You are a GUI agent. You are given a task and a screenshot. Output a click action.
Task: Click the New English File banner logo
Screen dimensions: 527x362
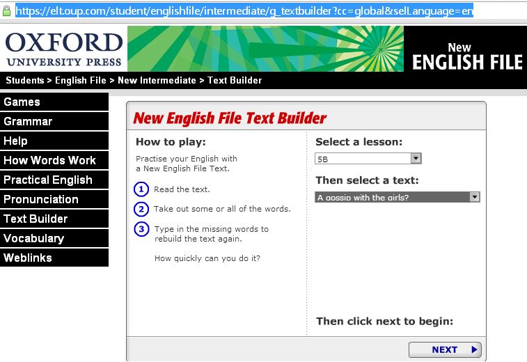pyautogui.click(x=466, y=56)
